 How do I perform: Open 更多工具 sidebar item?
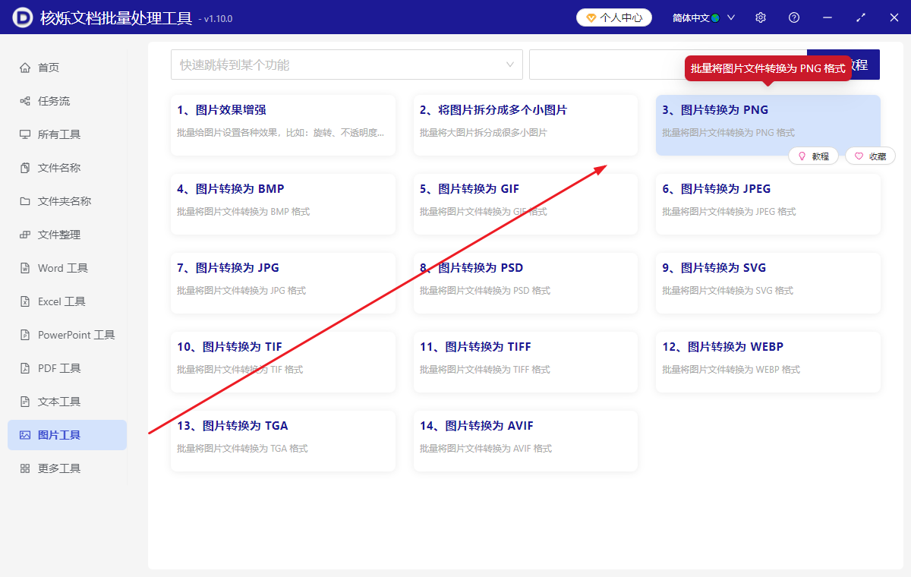[67, 468]
